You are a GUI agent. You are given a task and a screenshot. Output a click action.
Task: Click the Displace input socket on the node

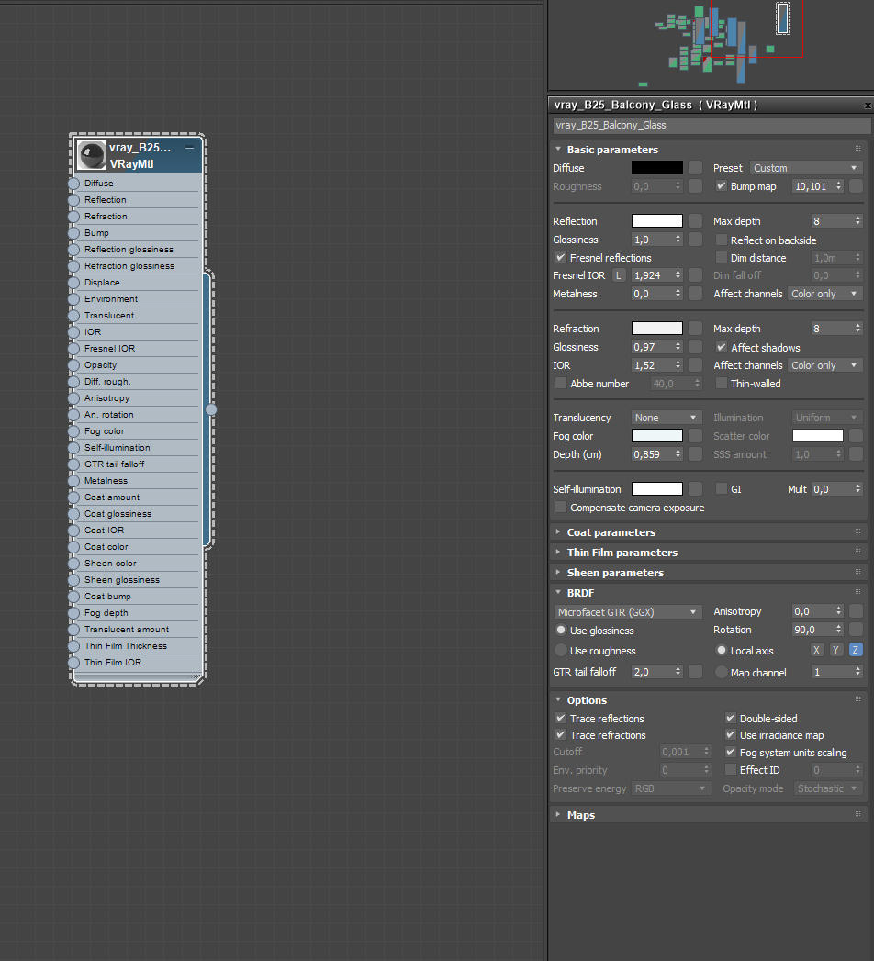73,283
